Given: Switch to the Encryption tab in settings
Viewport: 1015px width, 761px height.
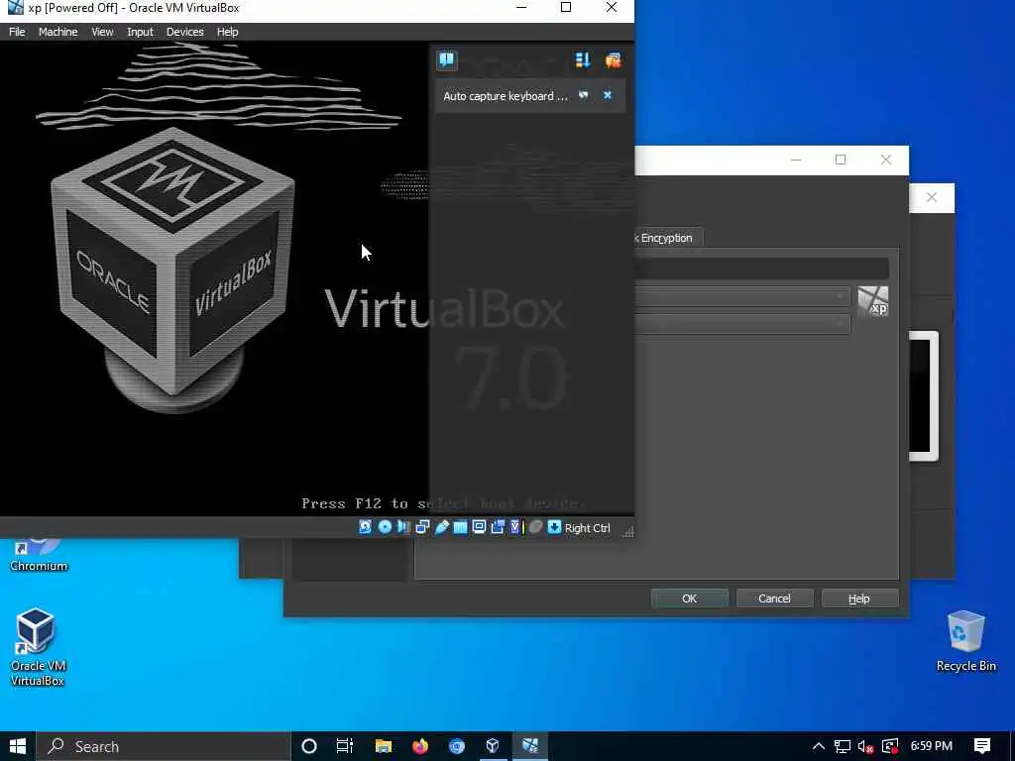Looking at the screenshot, I should (666, 238).
